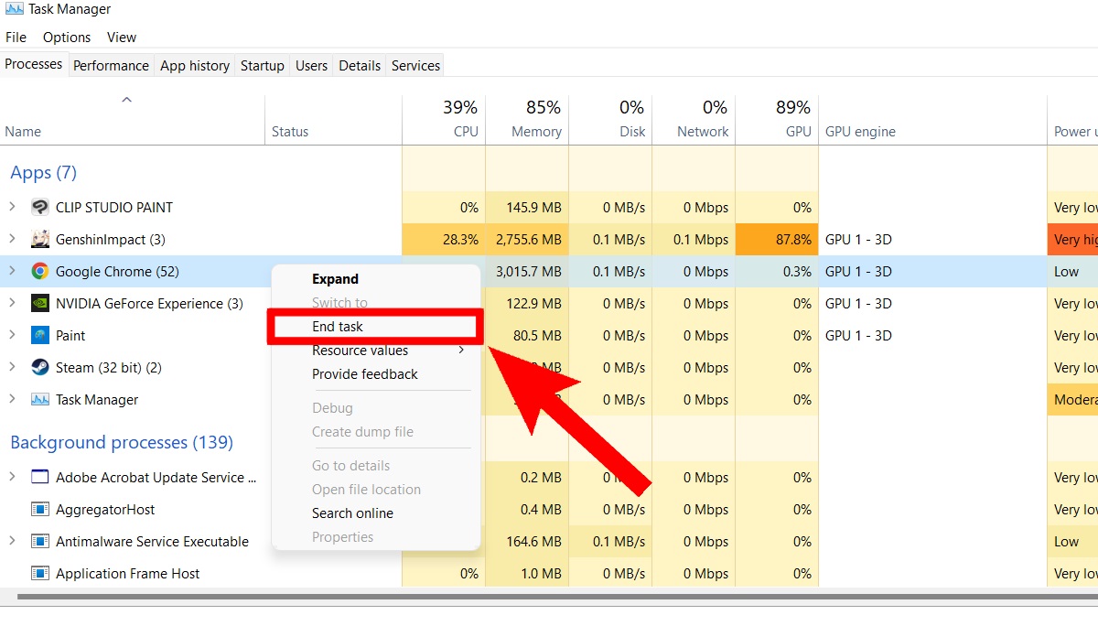Open the Options menu

[67, 38]
